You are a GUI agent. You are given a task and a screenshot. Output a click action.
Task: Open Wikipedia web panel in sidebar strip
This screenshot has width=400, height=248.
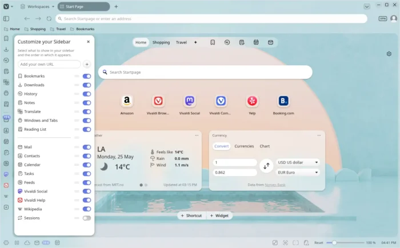pos(6,196)
